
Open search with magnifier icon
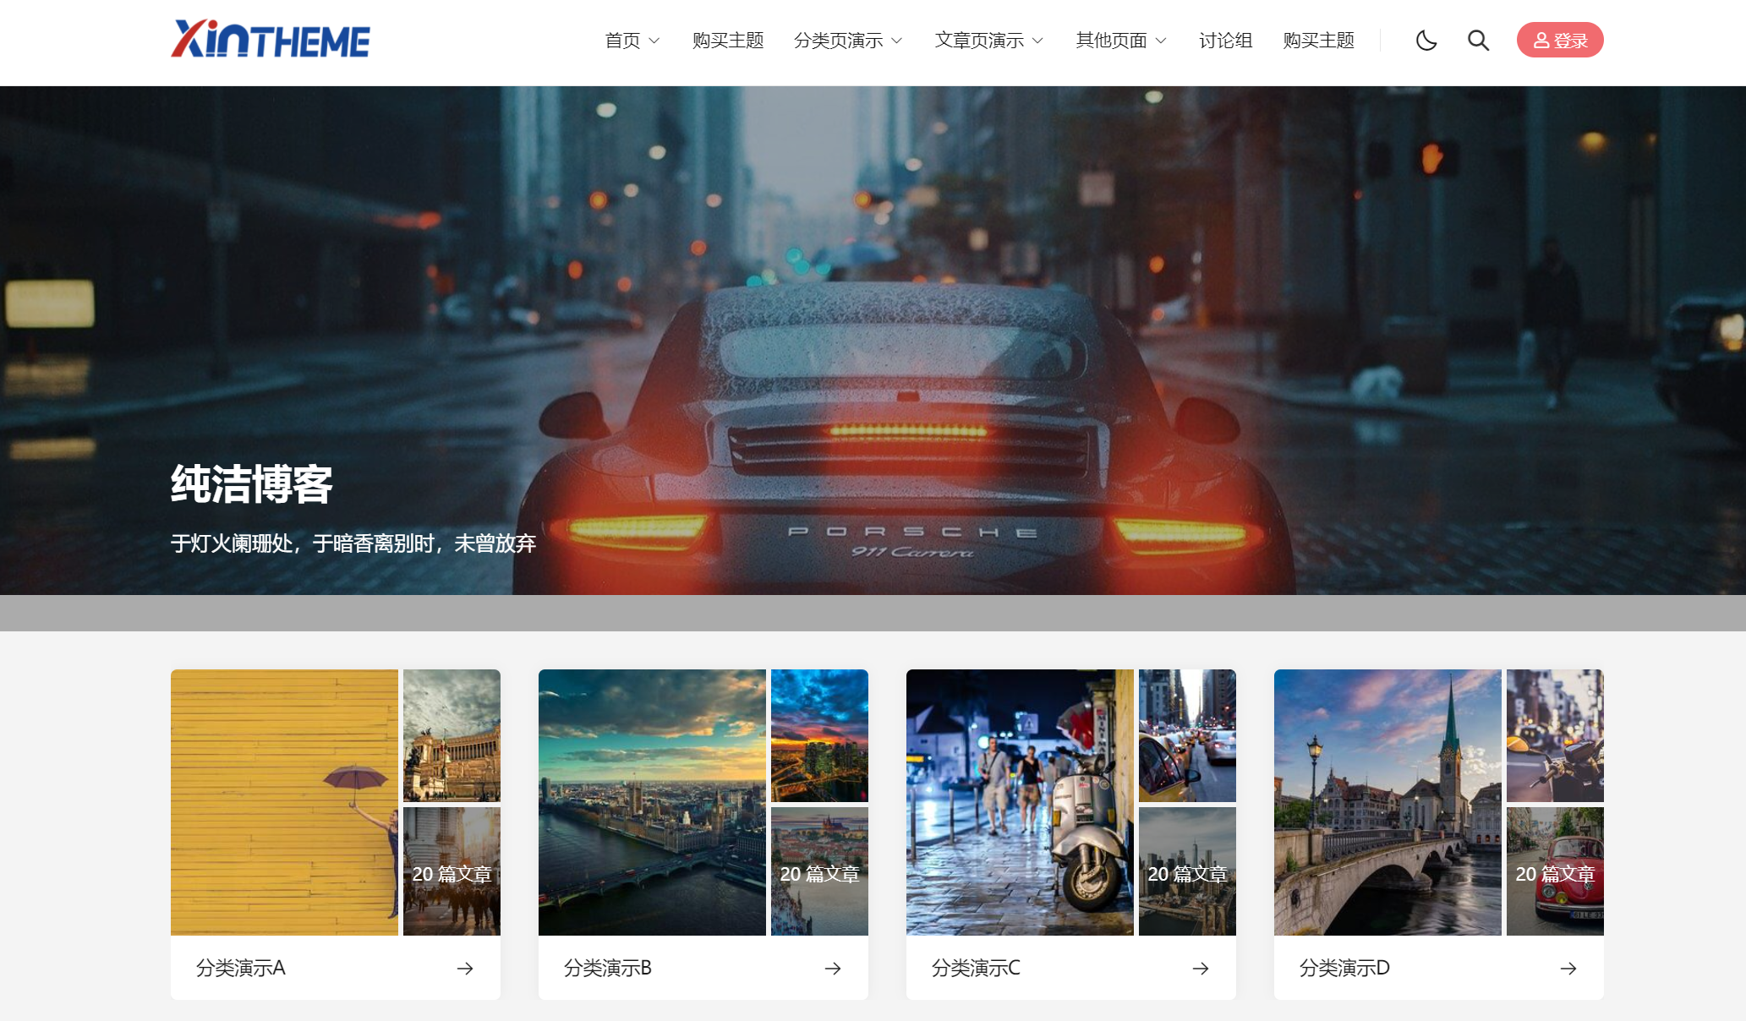click(x=1478, y=41)
